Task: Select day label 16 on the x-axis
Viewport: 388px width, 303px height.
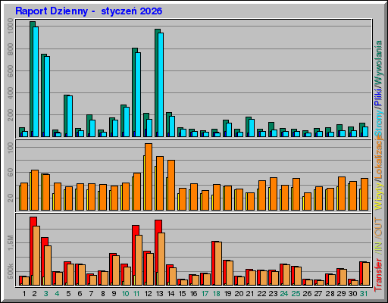Action: pos(193,294)
